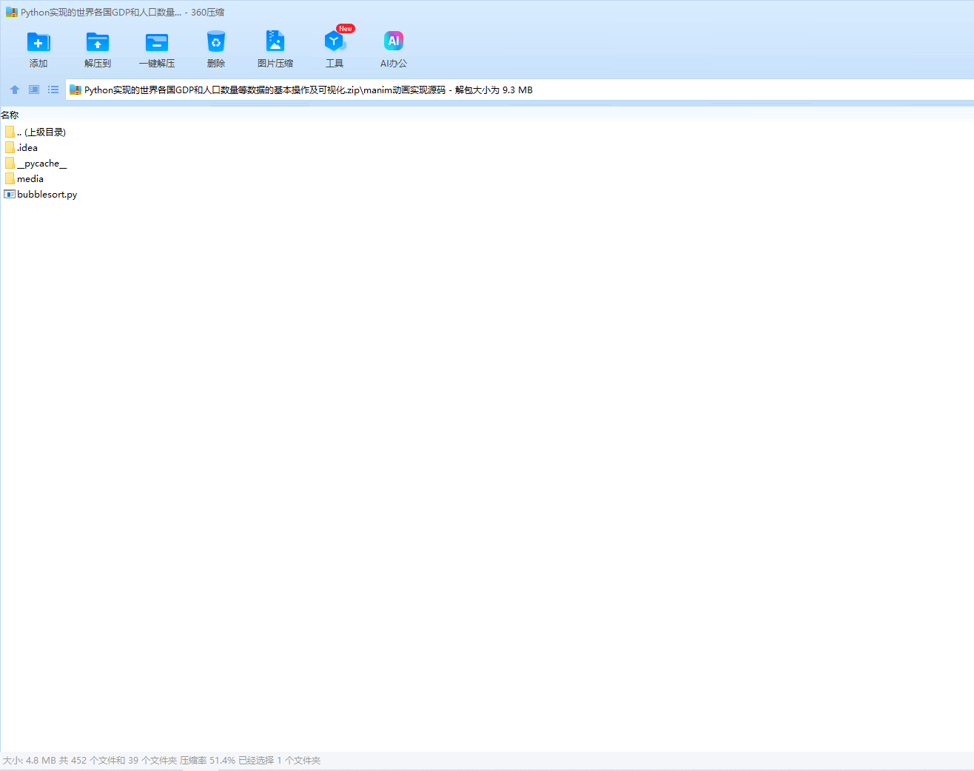Select the __pycache__ folder icon

coord(10,163)
